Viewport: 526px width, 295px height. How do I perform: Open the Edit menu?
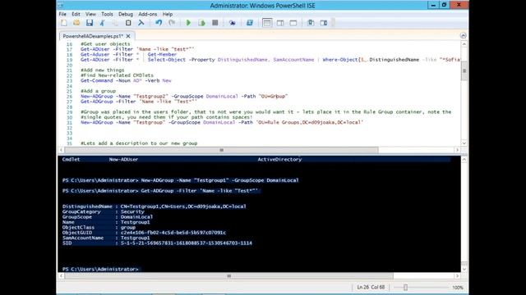(x=76, y=14)
